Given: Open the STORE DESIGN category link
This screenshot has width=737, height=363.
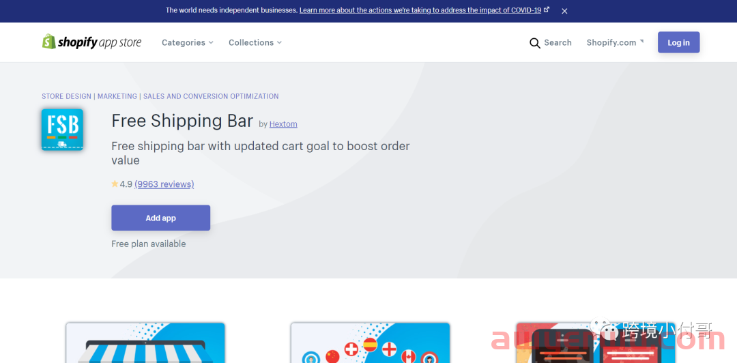Looking at the screenshot, I should (x=66, y=96).
